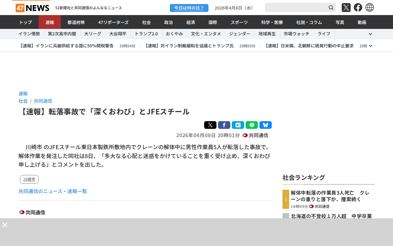
Task: Open the 動画 navigation tab
Action: [x=362, y=22]
